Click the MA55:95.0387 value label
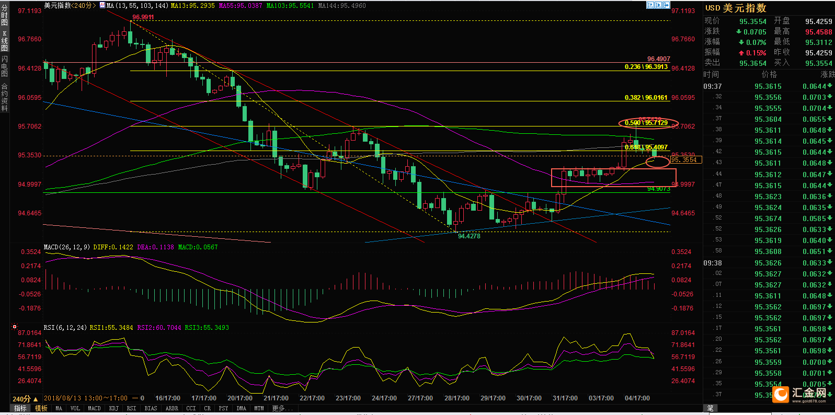This screenshot has height=415, width=835. pos(241,5)
